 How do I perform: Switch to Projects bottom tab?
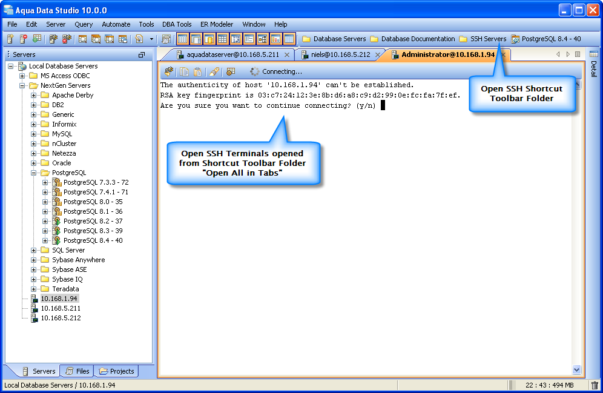tap(117, 371)
